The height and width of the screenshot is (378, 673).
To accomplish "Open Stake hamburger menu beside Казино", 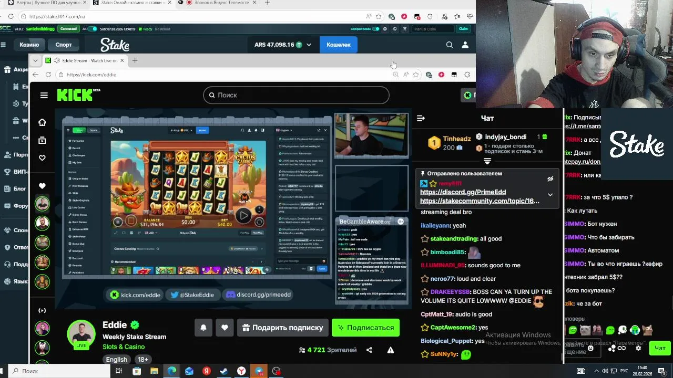I will point(3,45).
